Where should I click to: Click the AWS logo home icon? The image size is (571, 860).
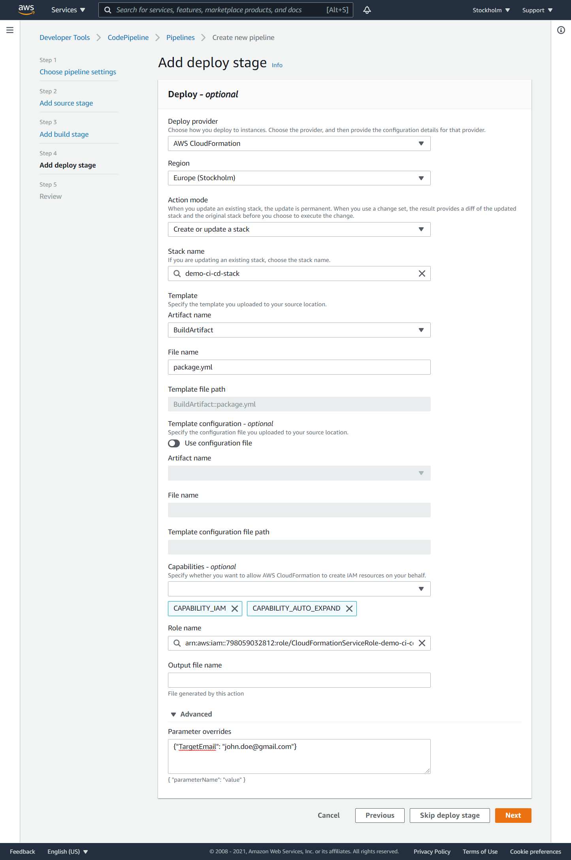click(26, 10)
